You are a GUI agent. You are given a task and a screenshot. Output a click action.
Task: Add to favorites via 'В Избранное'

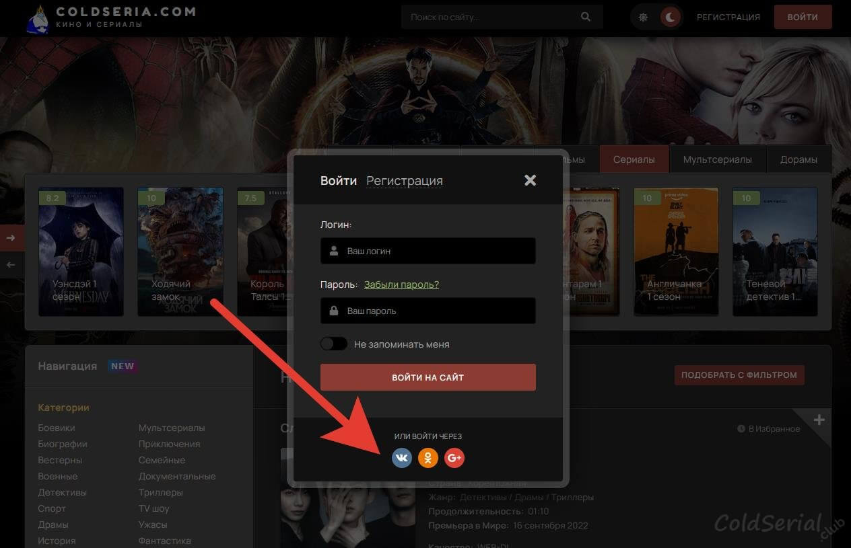pyautogui.click(x=769, y=429)
